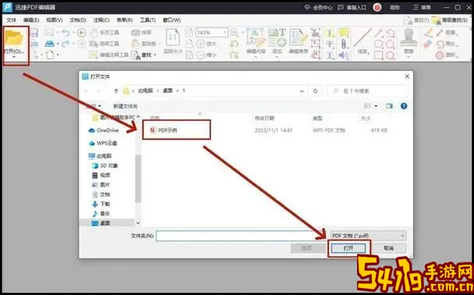Open the Window (窗口) menu

(172, 20)
